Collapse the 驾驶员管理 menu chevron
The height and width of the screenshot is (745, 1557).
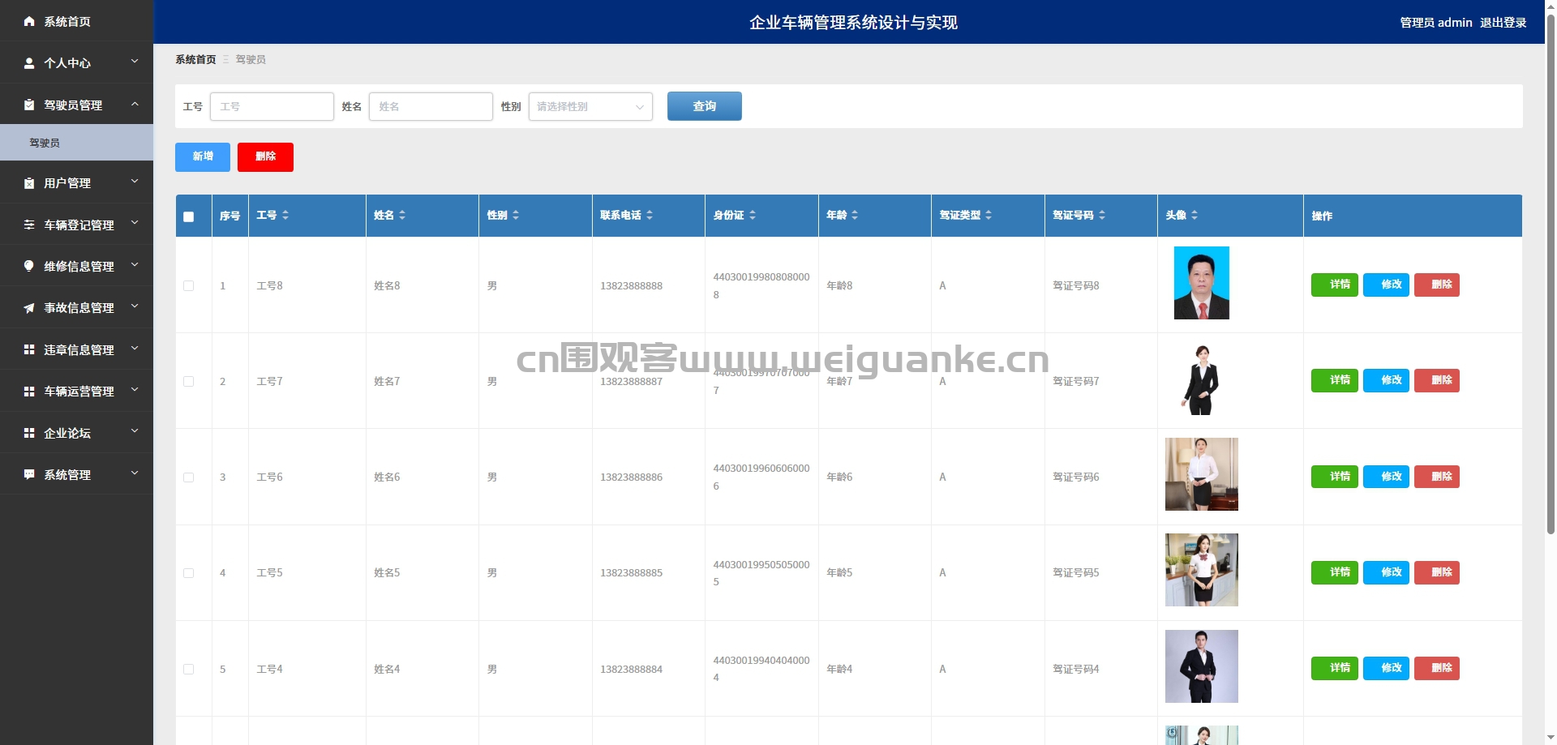tap(135, 104)
